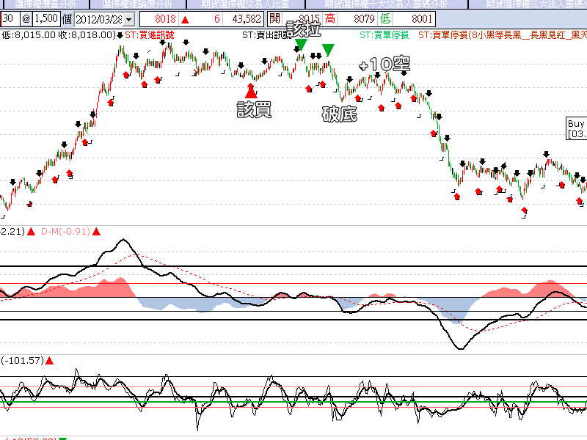Click the 破底 annotation on the chart
The image size is (587, 440).
point(339,114)
